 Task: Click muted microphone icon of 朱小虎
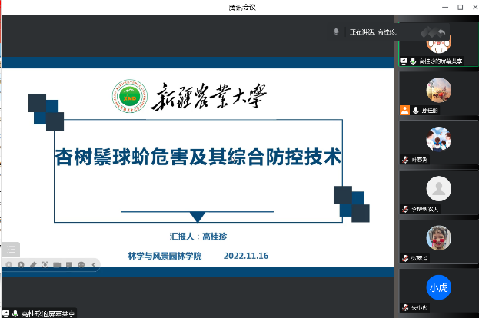point(404,307)
